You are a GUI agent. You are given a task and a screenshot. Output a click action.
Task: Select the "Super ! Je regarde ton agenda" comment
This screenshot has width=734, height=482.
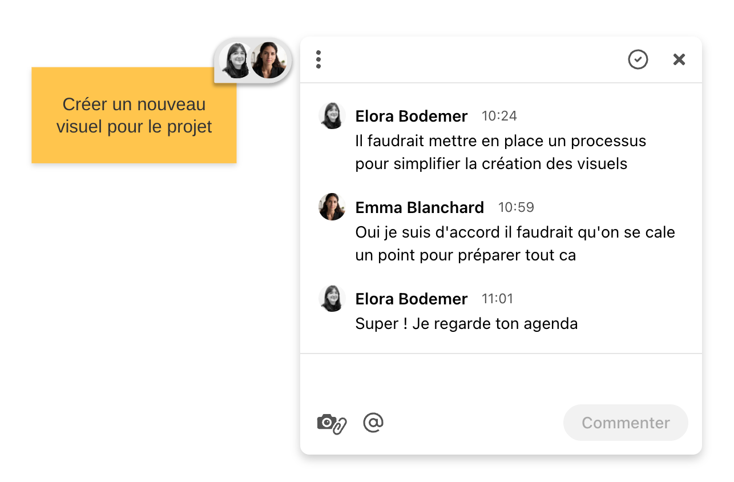466,324
